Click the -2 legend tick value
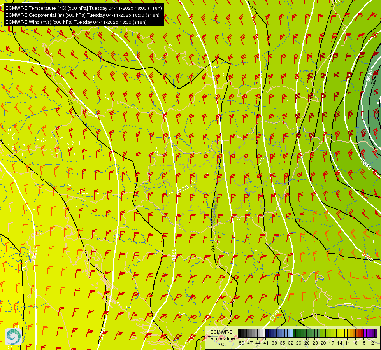Screen dimensions: 381x350 pos(372,343)
